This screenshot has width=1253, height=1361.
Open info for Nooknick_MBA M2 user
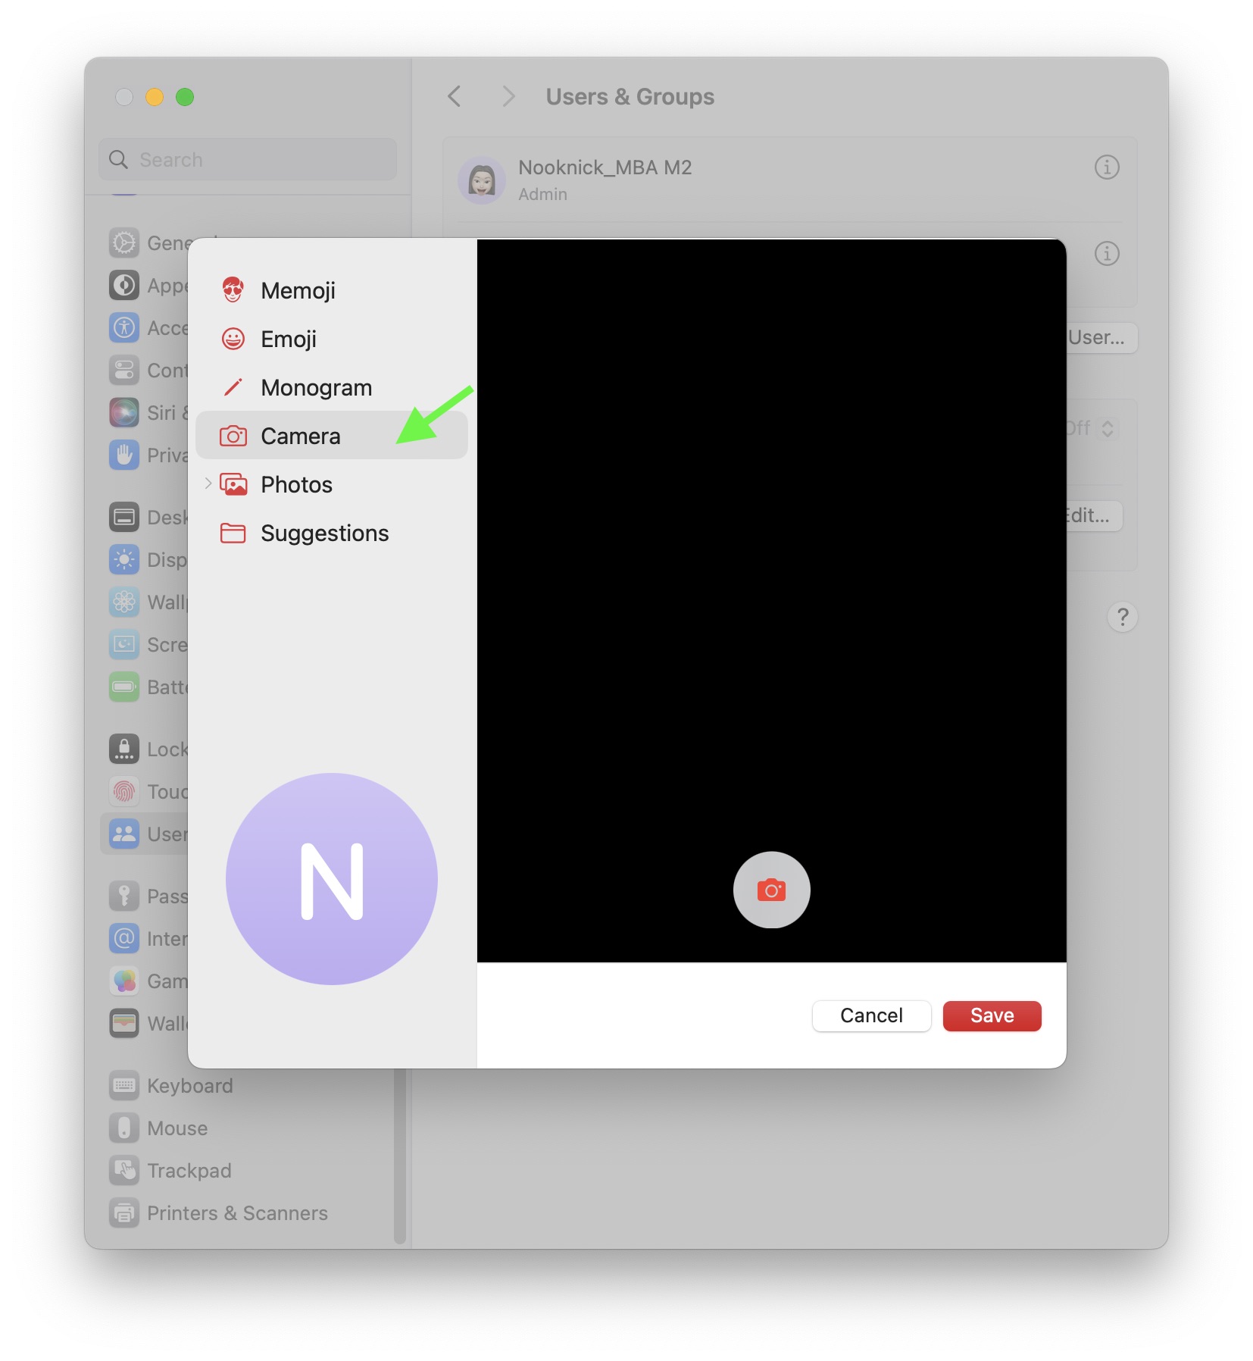pos(1106,167)
